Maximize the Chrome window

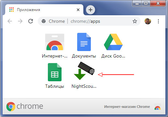[x=146, y=4]
